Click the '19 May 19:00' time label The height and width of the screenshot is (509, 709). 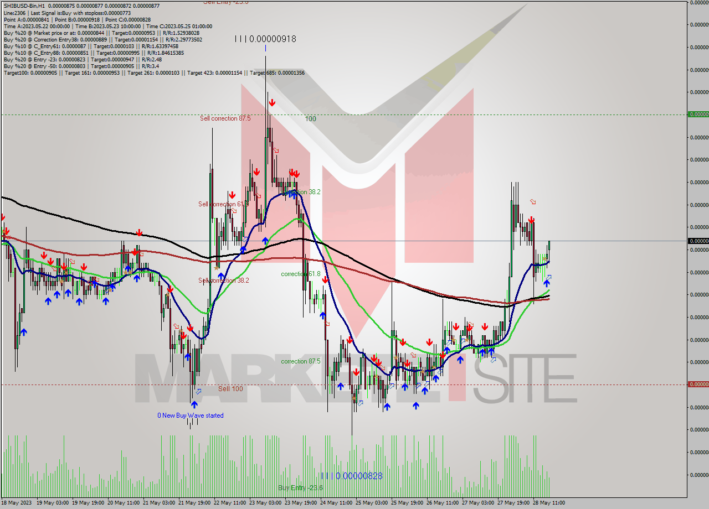(x=89, y=503)
